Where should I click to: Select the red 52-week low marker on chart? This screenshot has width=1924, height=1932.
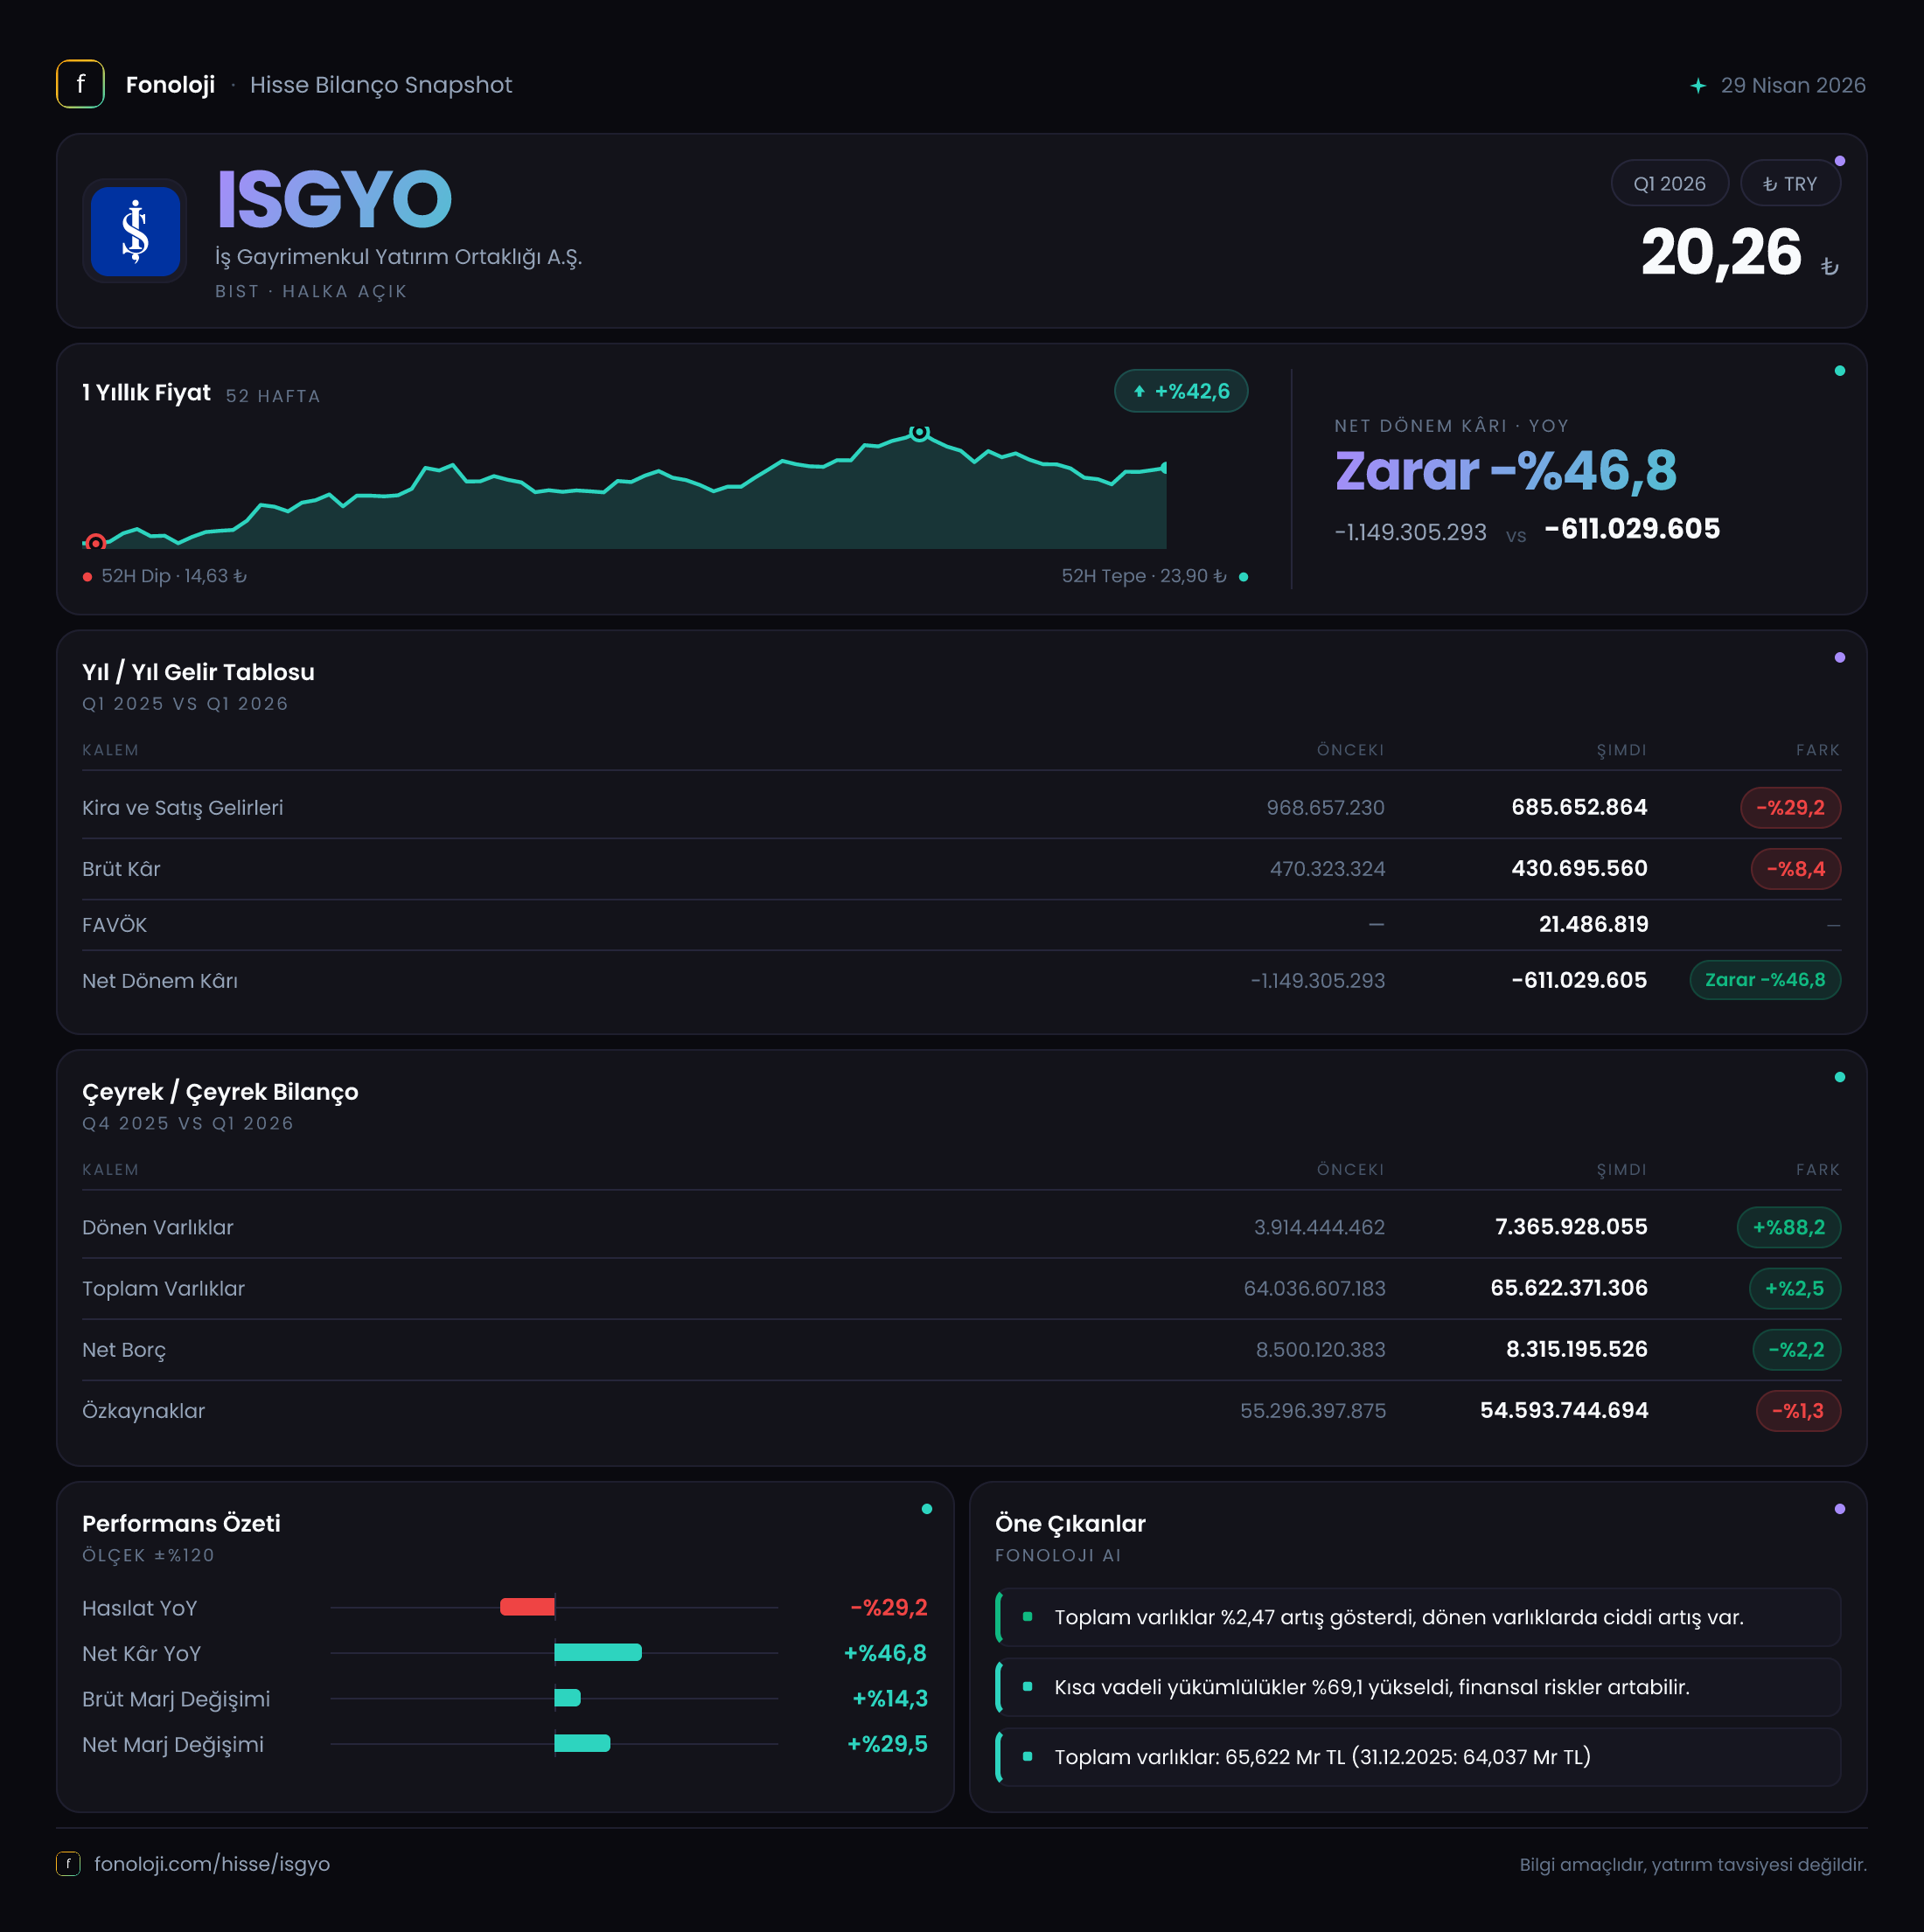(96, 542)
